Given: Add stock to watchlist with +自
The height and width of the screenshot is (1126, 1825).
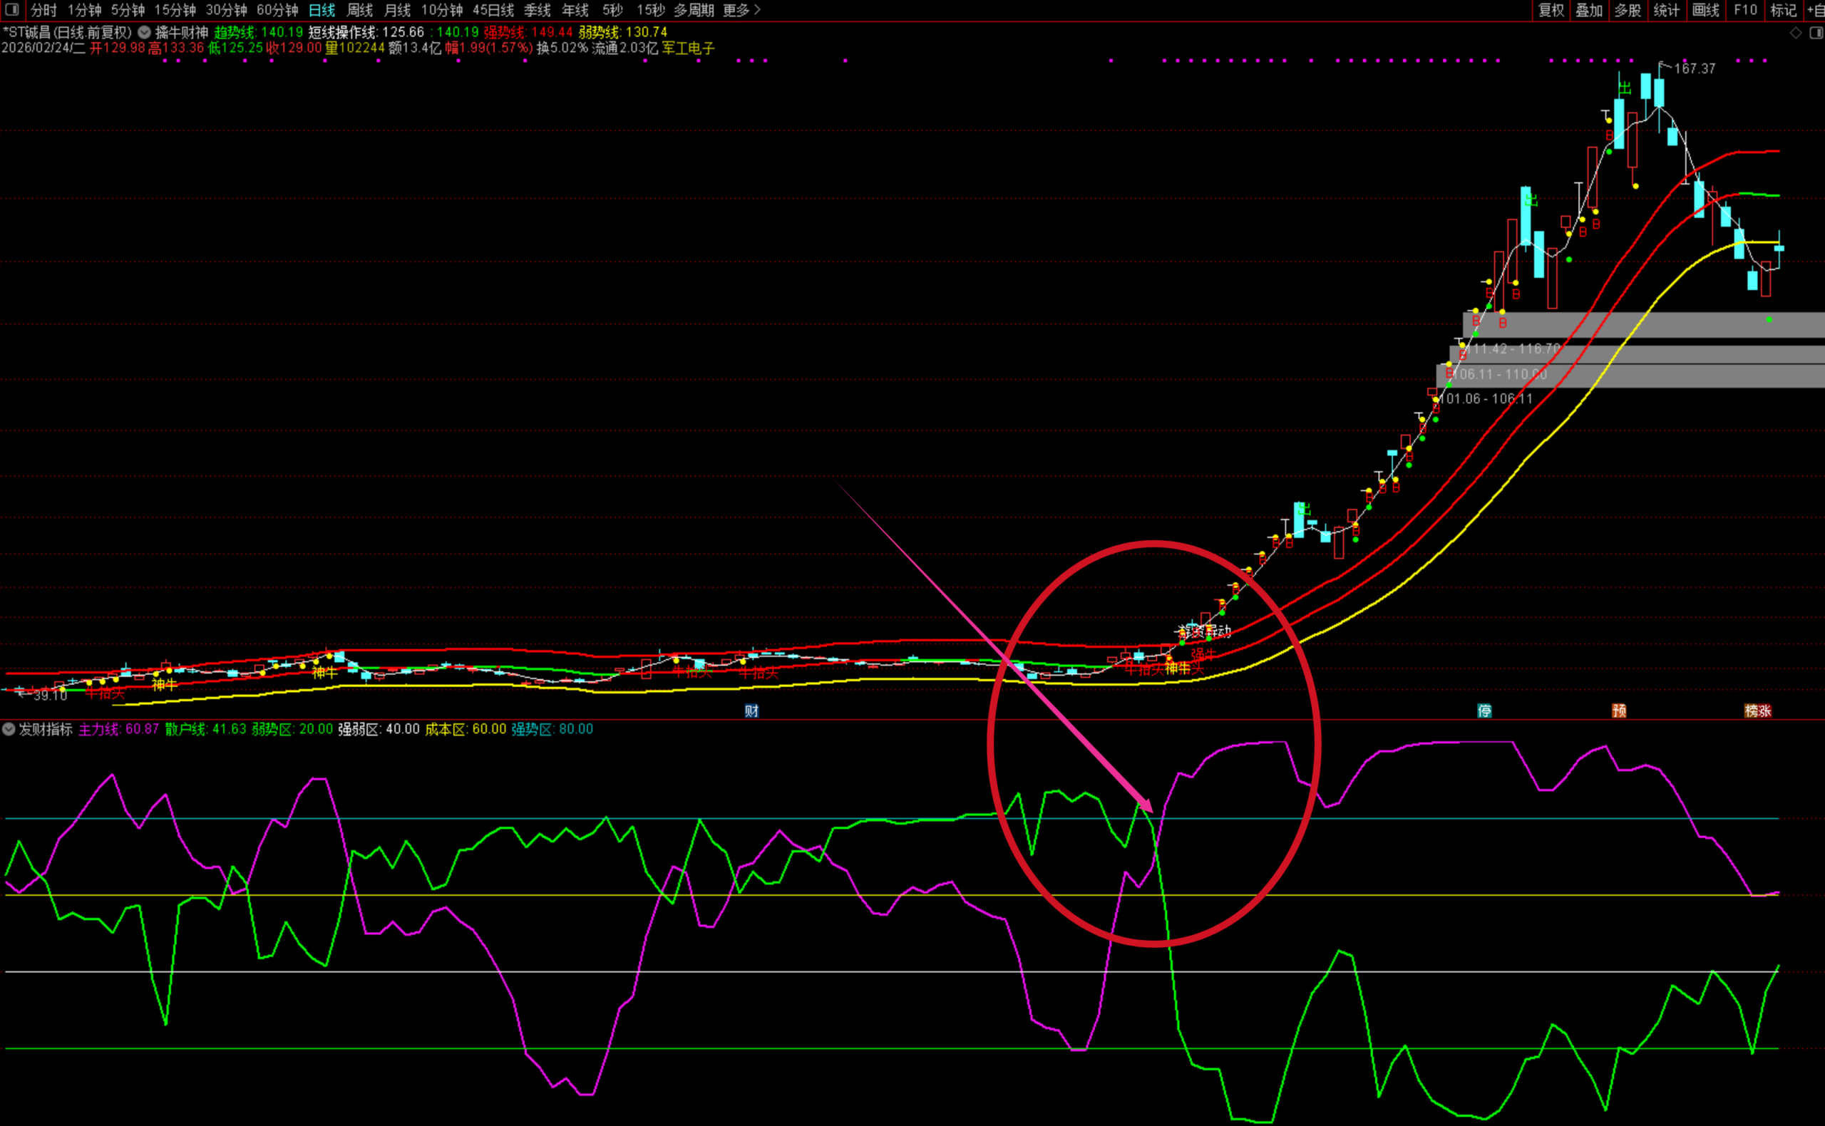Looking at the screenshot, I should click(1814, 10).
